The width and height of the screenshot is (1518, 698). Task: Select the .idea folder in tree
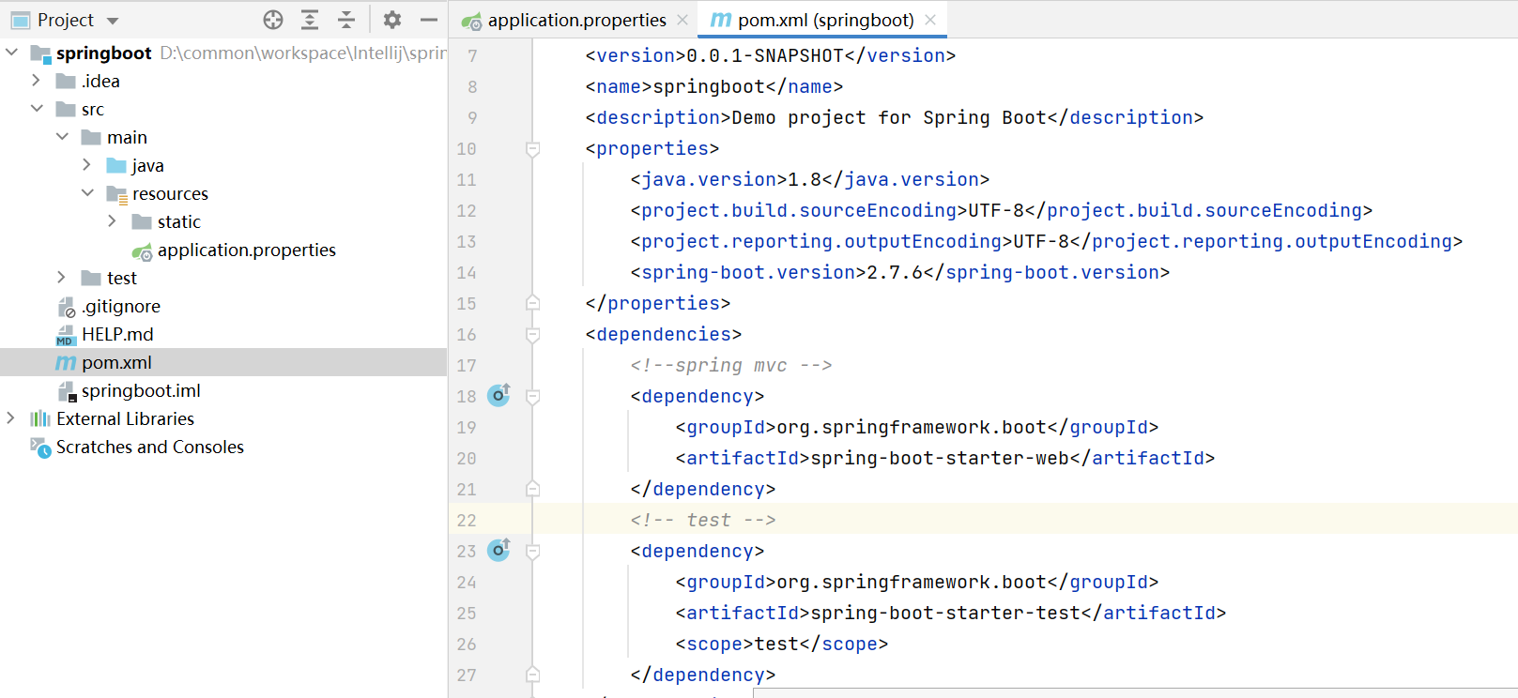click(x=100, y=81)
